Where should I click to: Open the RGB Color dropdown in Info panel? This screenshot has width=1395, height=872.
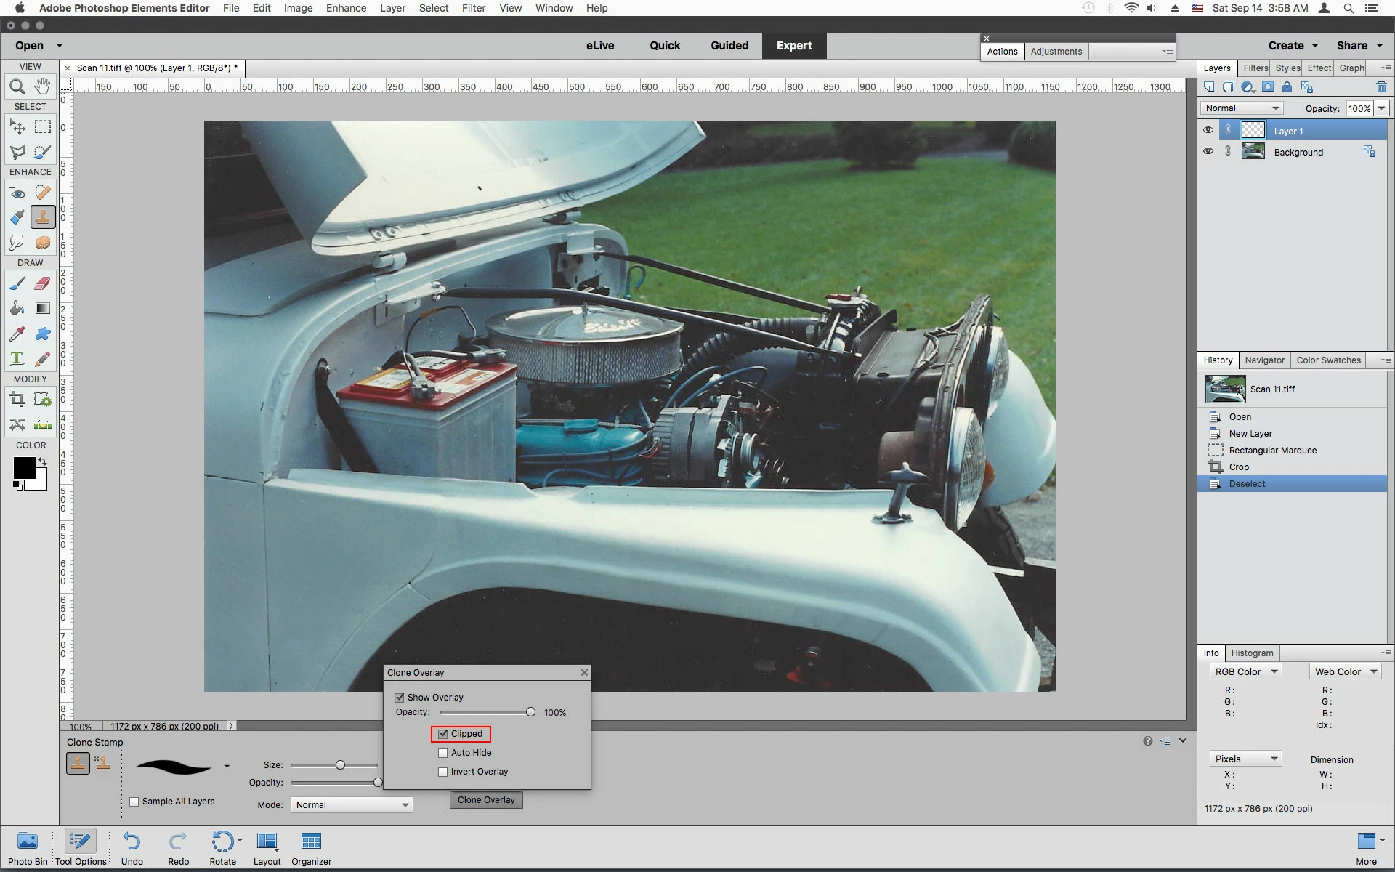coord(1245,672)
